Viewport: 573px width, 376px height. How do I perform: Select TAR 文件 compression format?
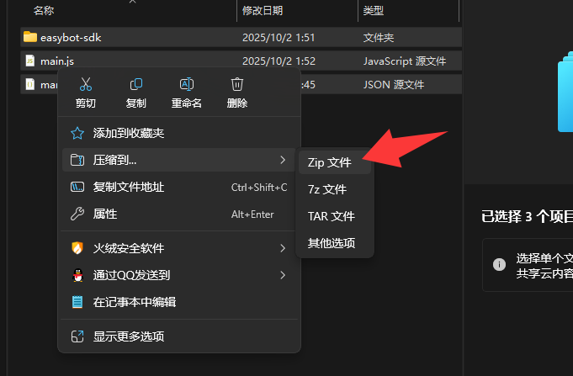click(x=331, y=216)
